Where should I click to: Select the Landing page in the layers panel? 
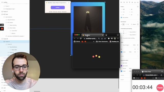tap(5, 2)
